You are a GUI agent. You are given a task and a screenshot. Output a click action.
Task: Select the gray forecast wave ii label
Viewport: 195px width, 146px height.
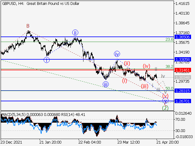point(156,69)
